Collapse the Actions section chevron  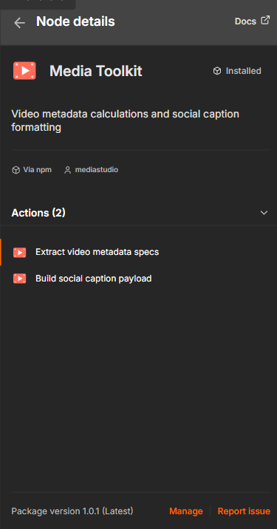(x=264, y=213)
